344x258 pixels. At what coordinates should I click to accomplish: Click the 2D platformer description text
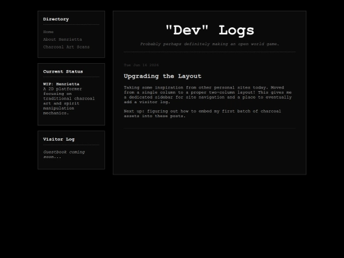click(x=69, y=101)
